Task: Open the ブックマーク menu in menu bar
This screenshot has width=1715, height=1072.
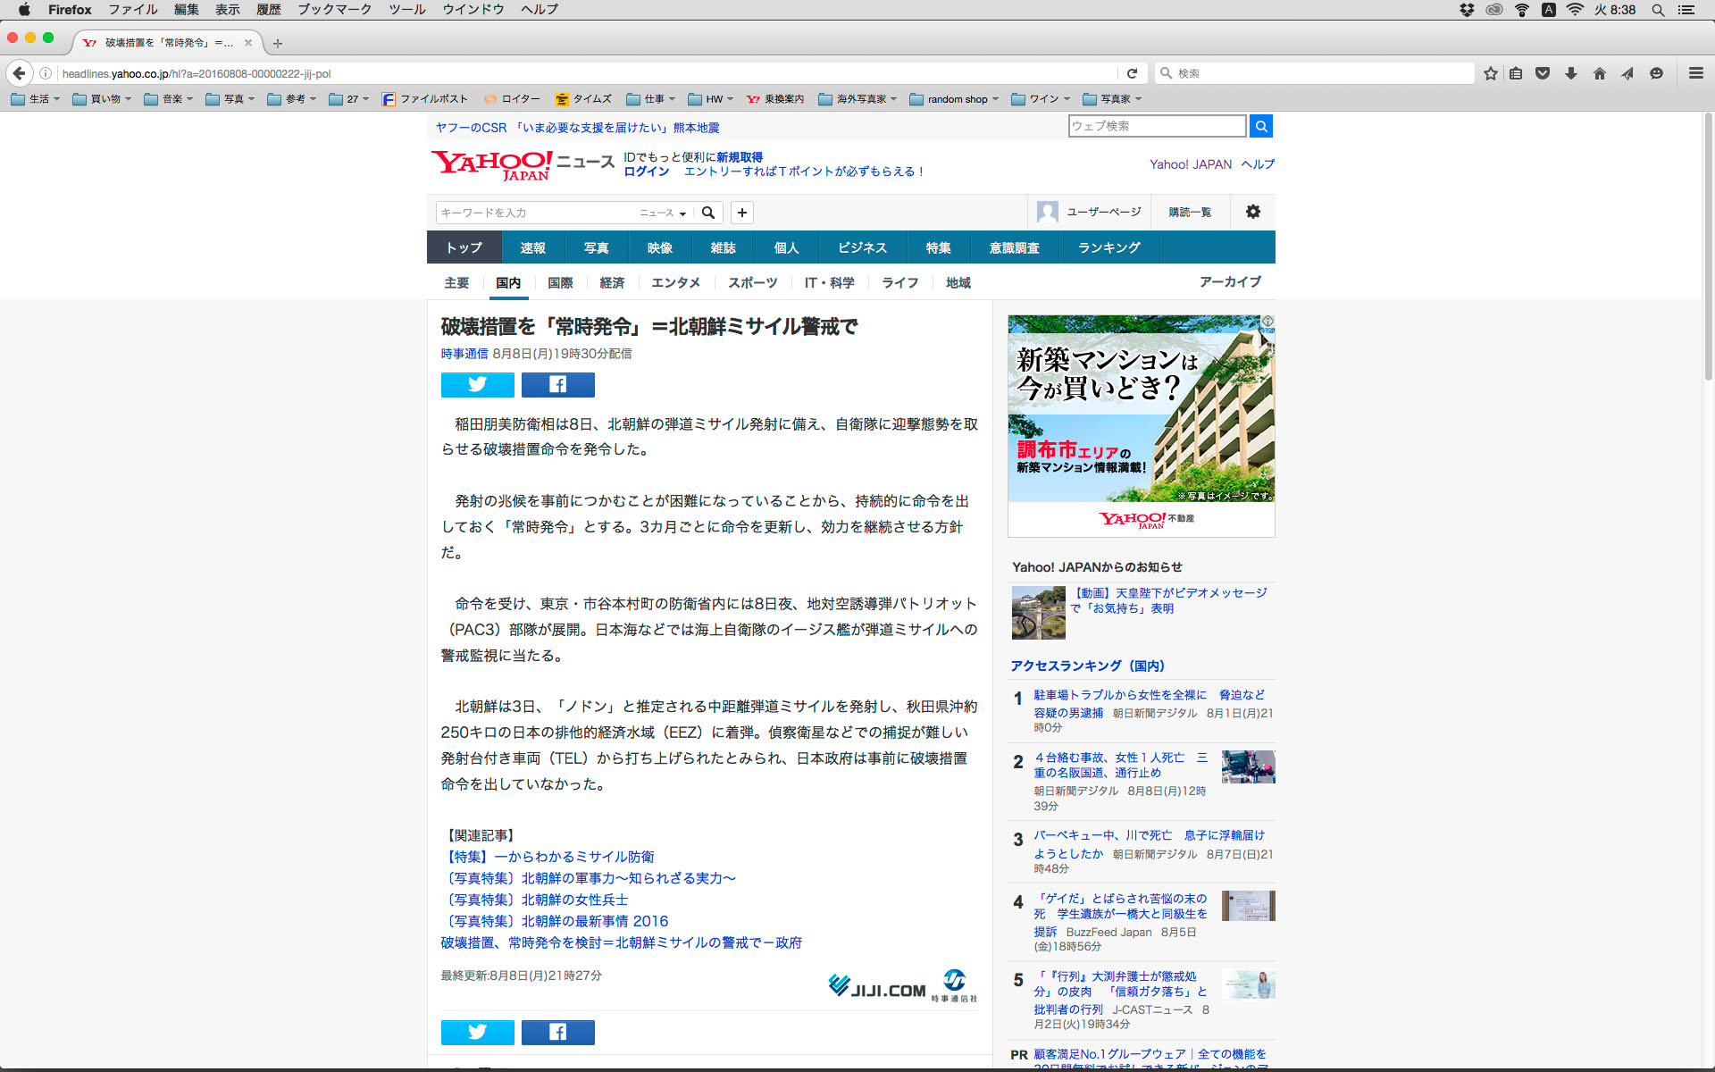Action: [334, 9]
